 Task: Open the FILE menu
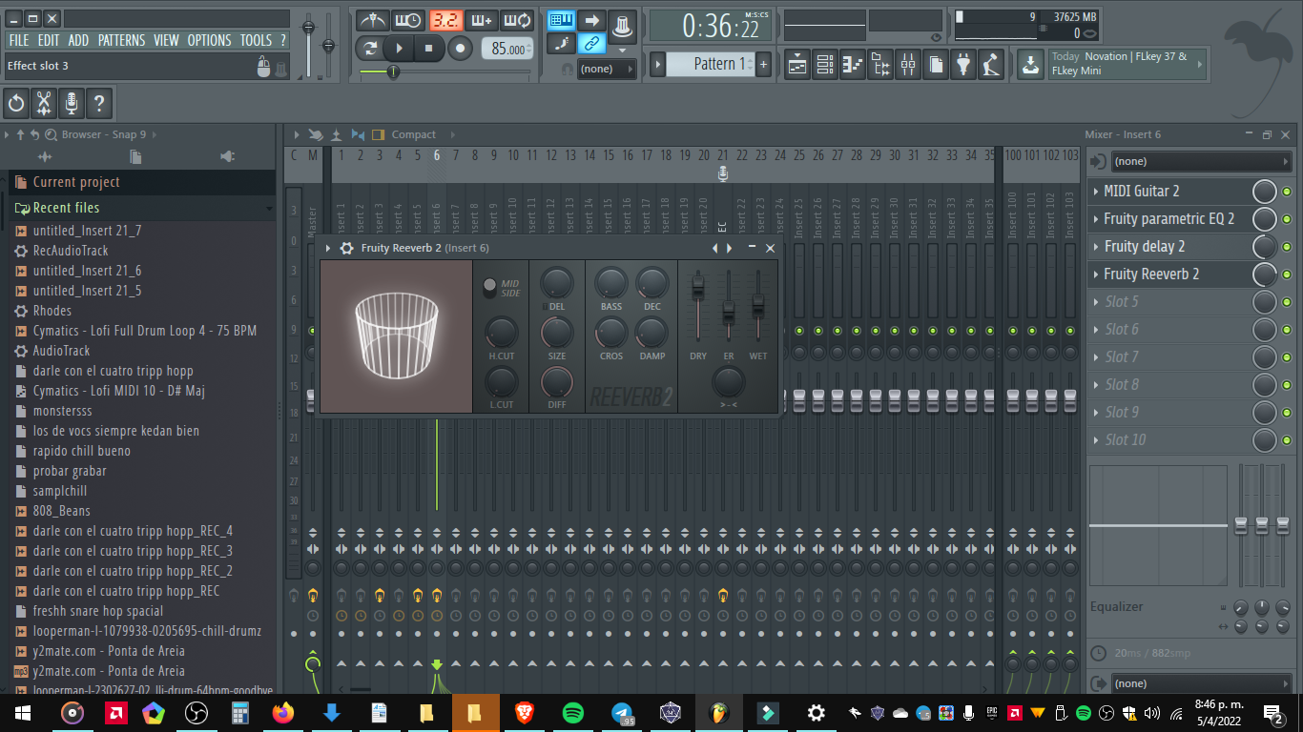pos(18,40)
